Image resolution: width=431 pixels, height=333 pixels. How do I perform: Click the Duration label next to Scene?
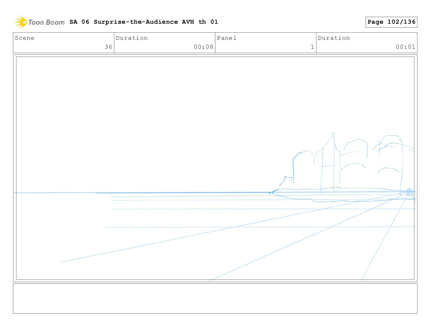132,38
